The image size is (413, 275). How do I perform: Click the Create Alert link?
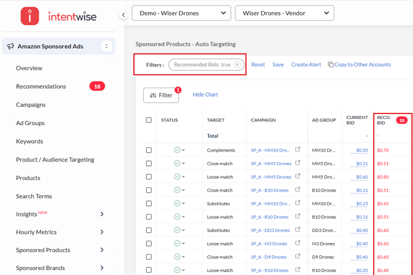click(306, 65)
